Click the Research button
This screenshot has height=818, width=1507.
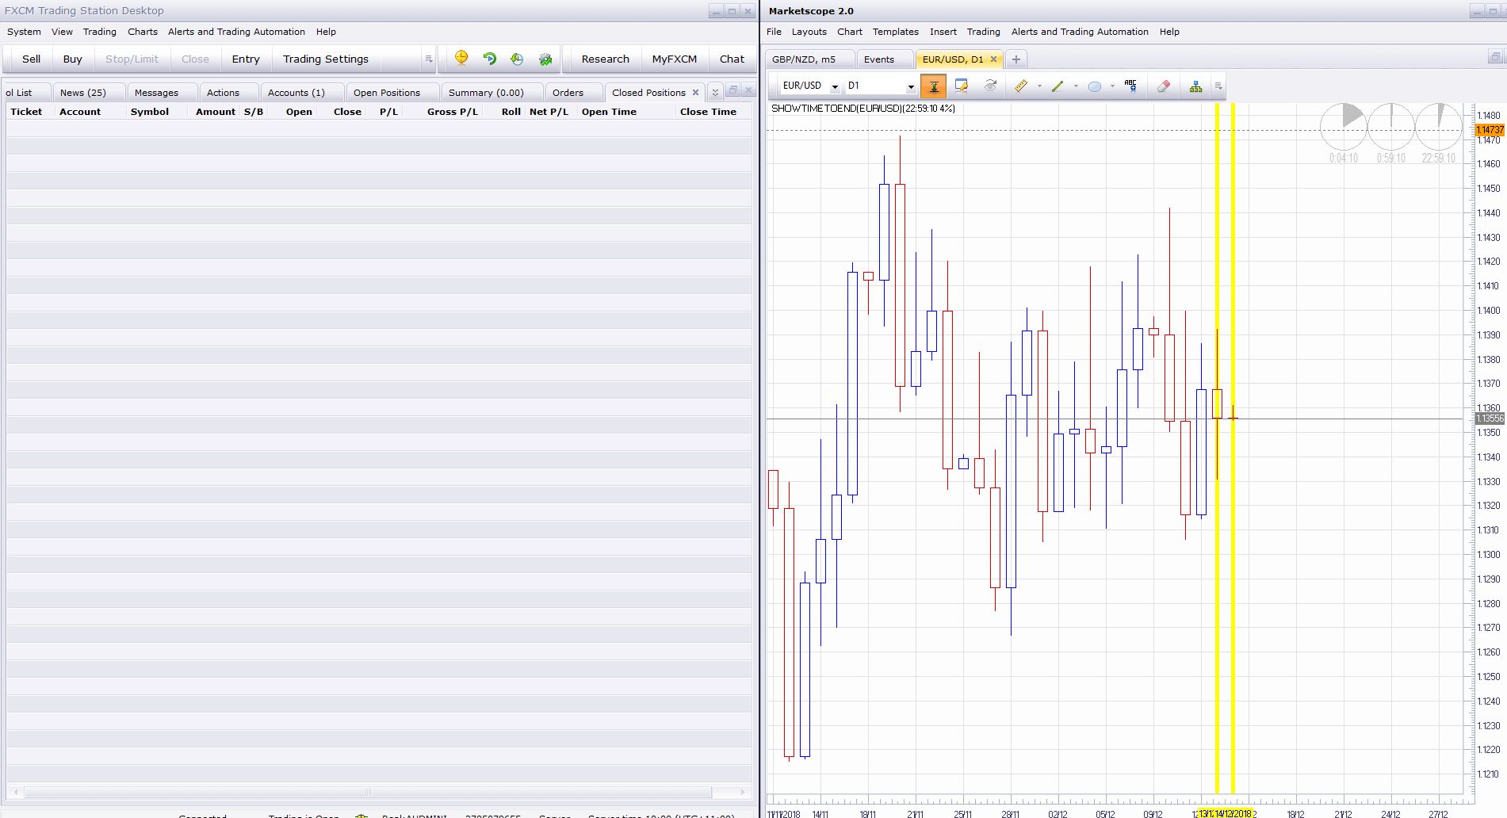pos(605,59)
